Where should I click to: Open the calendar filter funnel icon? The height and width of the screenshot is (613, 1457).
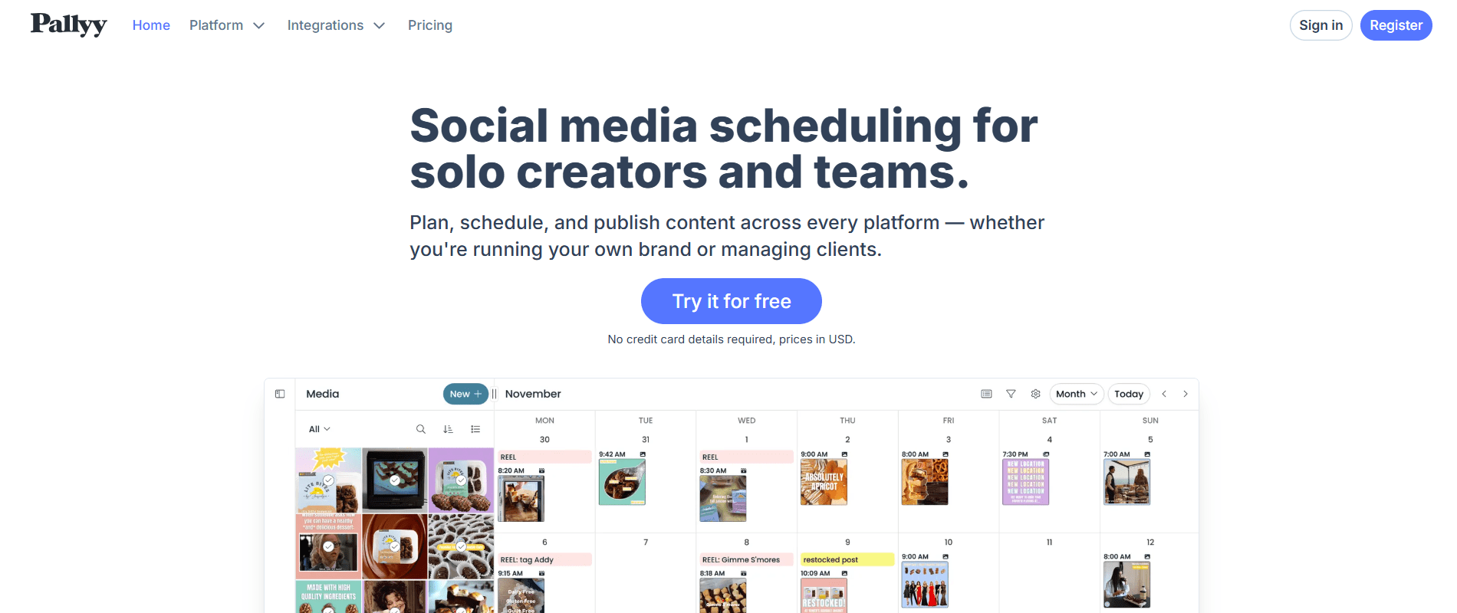(1011, 394)
